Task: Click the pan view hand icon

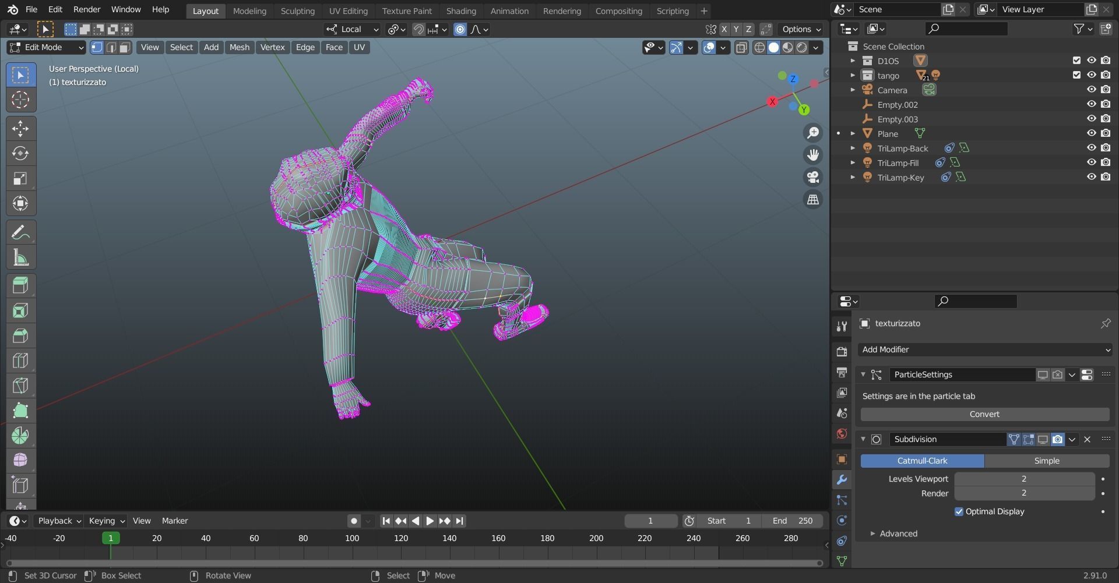Action: click(x=812, y=155)
